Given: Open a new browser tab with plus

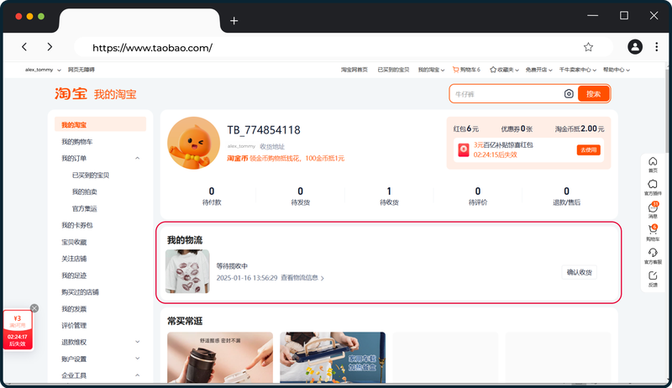Looking at the screenshot, I should point(234,20).
